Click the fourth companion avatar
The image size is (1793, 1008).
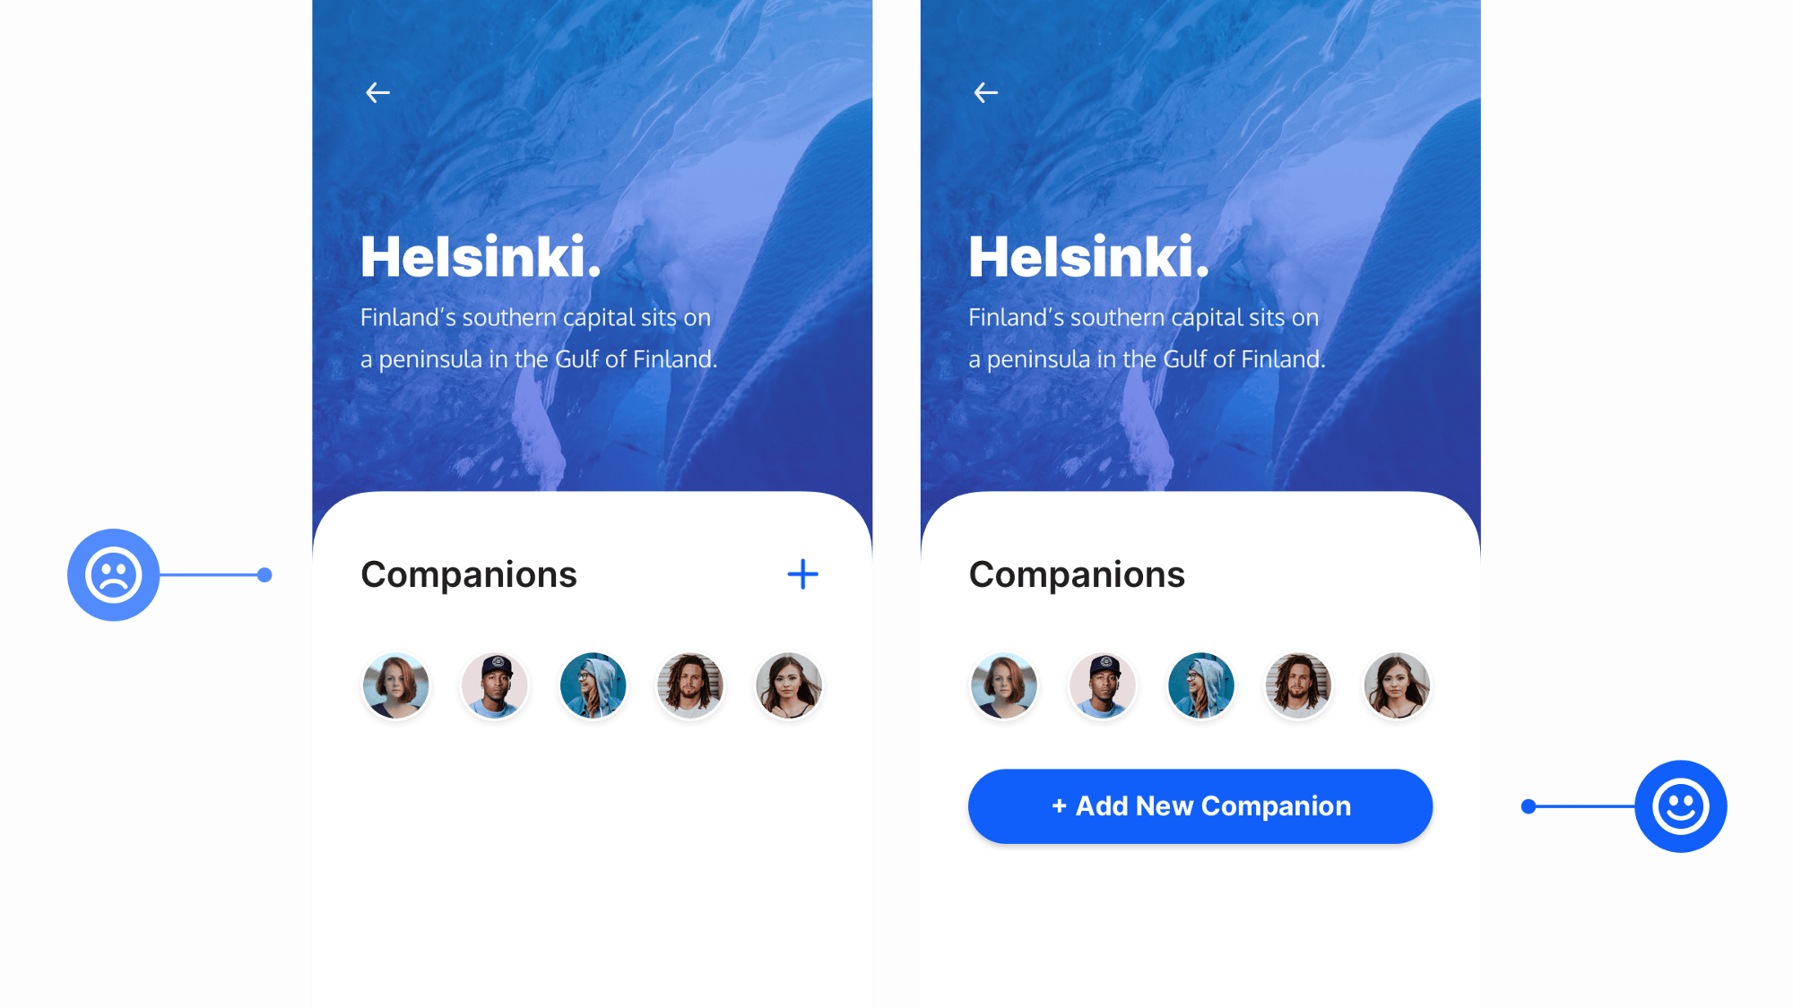click(x=689, y=685)
